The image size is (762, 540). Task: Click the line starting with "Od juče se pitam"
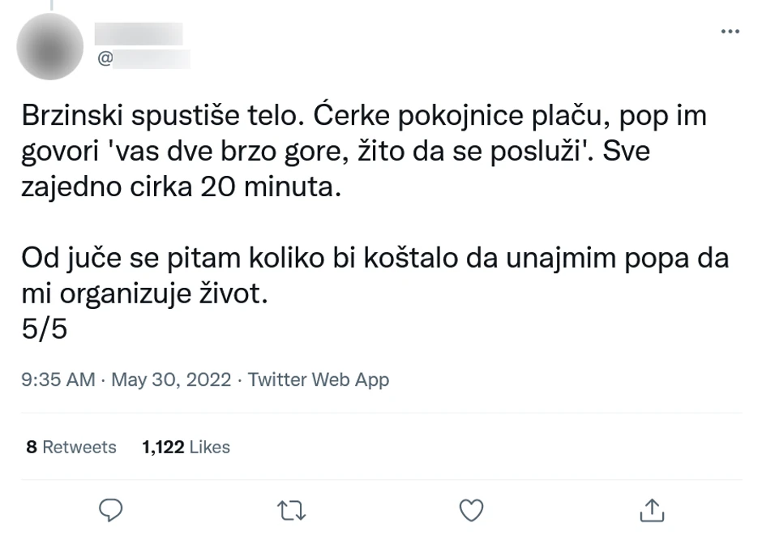375,259
